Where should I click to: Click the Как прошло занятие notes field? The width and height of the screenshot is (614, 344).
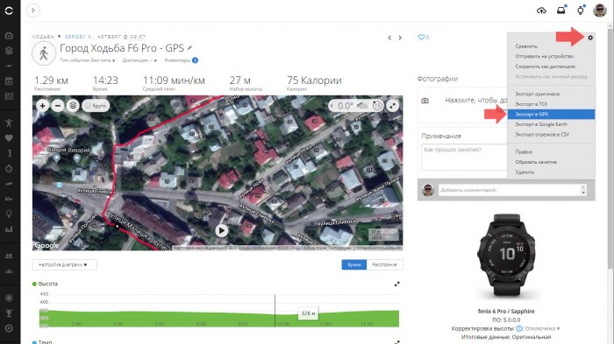click(464, 158)
